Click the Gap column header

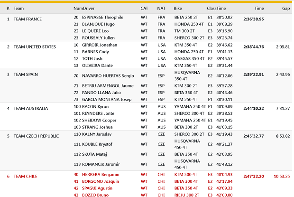coord(286,8)
